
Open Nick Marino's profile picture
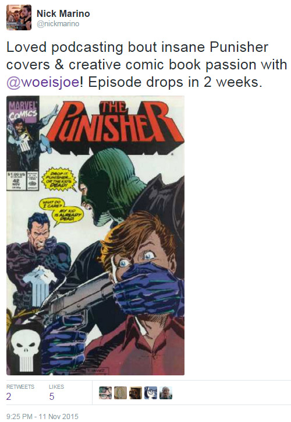(19, 17)
